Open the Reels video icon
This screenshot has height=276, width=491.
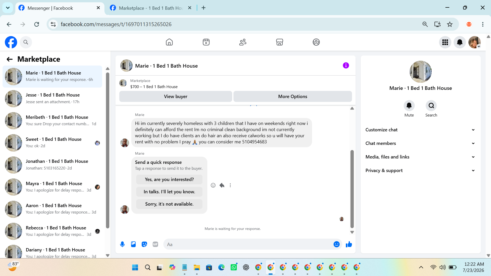[x=206, y=42]
